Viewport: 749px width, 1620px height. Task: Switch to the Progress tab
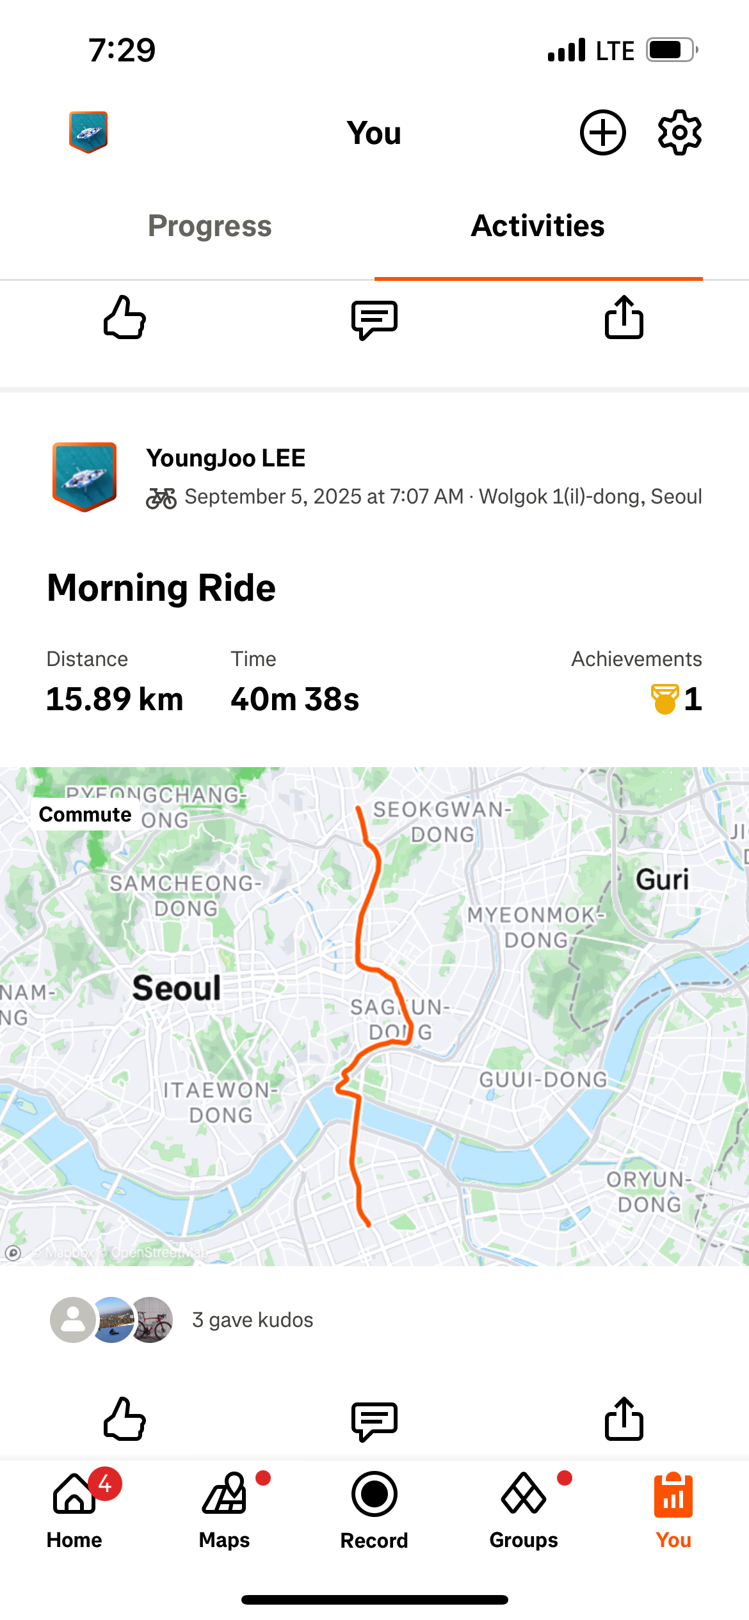tap(210, 226)
